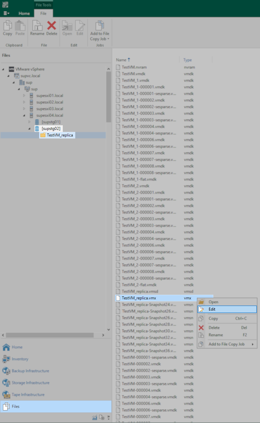Screen dimensions: 260x423
Task: Expand the [supstg01] datastore node
Action: pyautogui.click(x=29, y=122)
